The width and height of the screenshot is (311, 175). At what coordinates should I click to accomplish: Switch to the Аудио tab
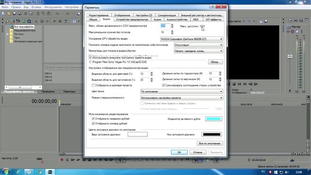tap(157, 19)
